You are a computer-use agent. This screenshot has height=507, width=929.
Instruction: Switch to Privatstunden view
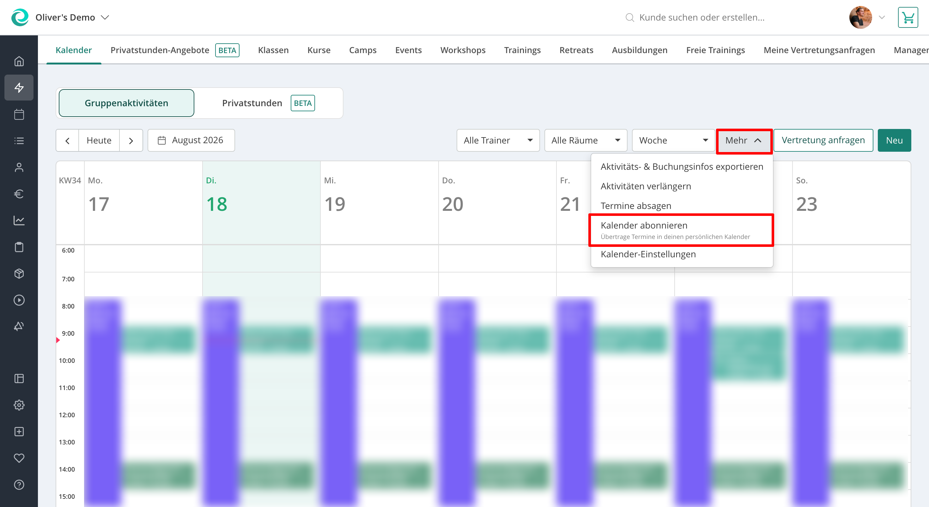click(x=268, y=103)
